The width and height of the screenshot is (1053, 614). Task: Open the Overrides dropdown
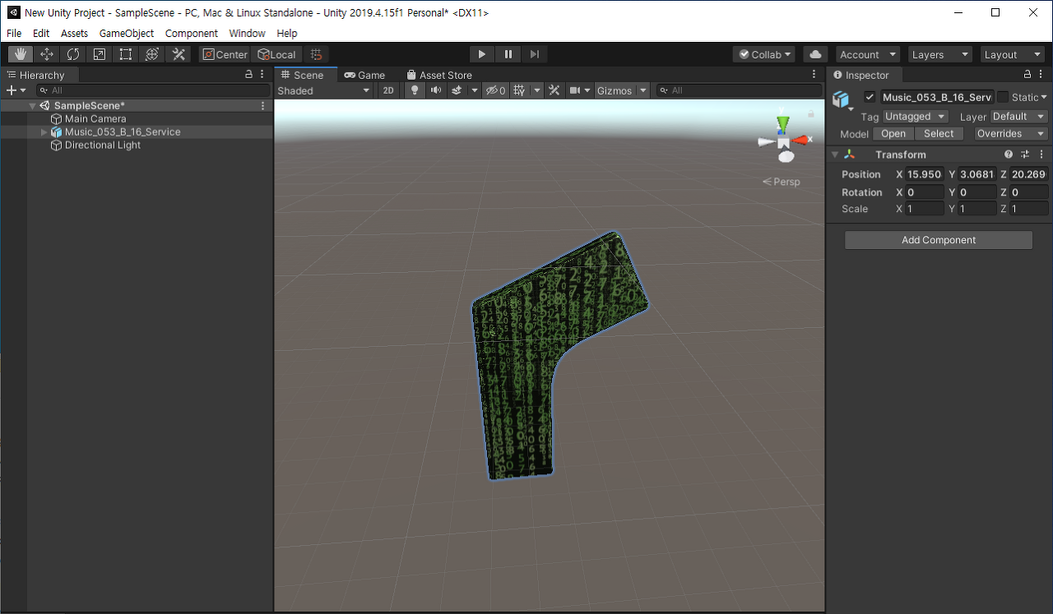1011,134
